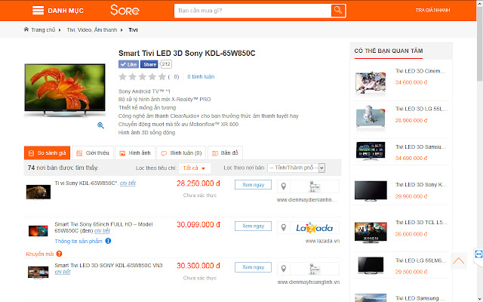Click the map pin for Lazada seller
This screenshot has width=483, height=302.
pos(284,227)
